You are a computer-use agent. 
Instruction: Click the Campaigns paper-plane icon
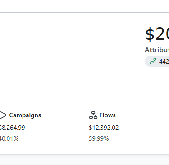tap(3, 115)
